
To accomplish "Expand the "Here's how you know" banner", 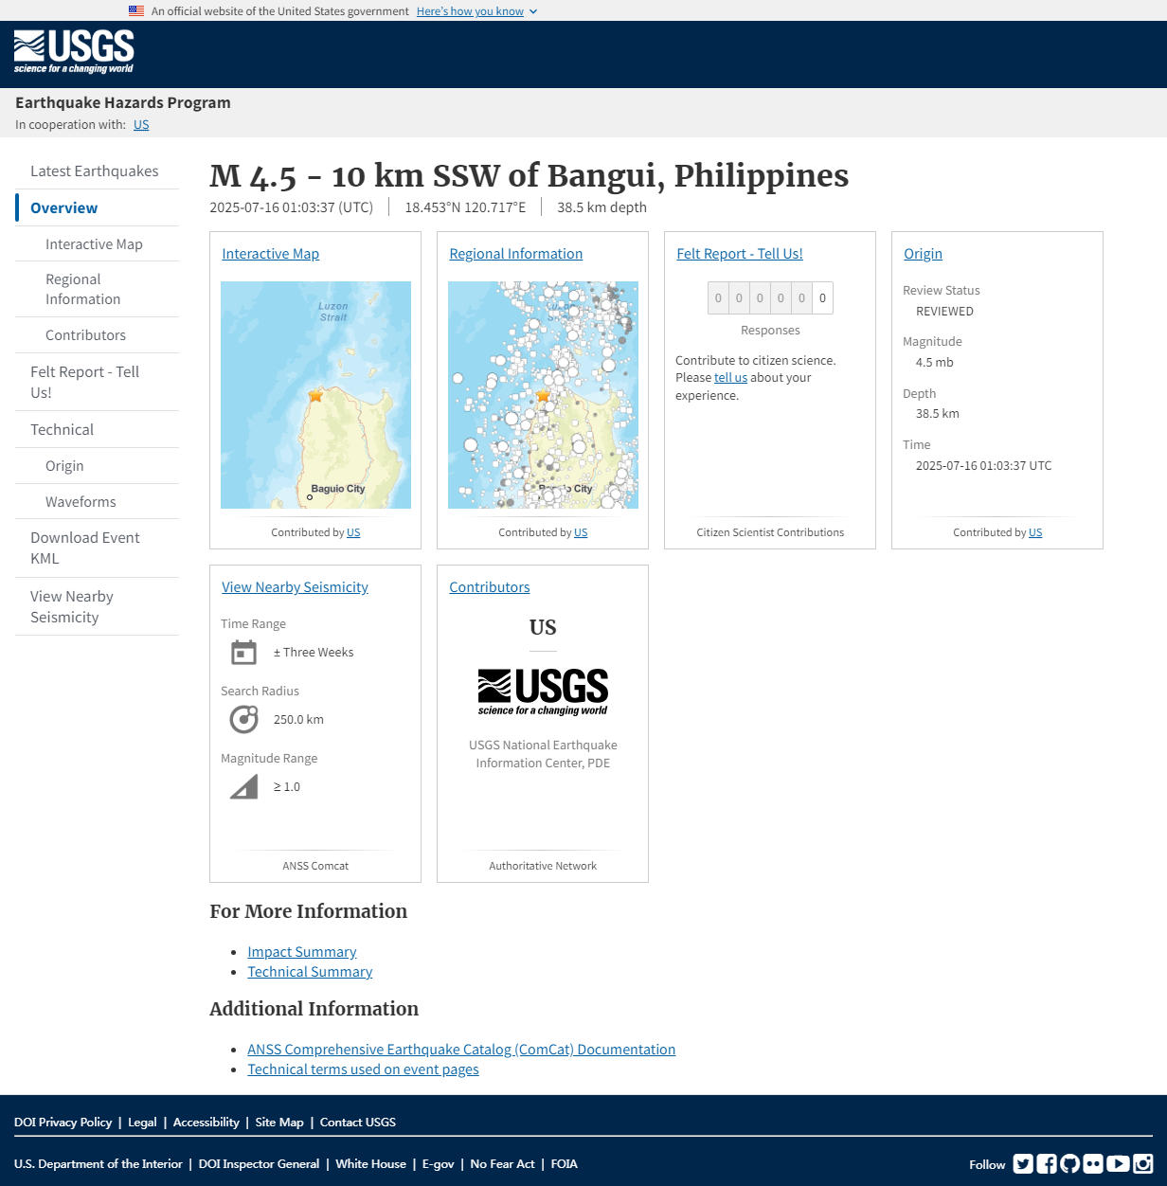I will coord(476,11).
